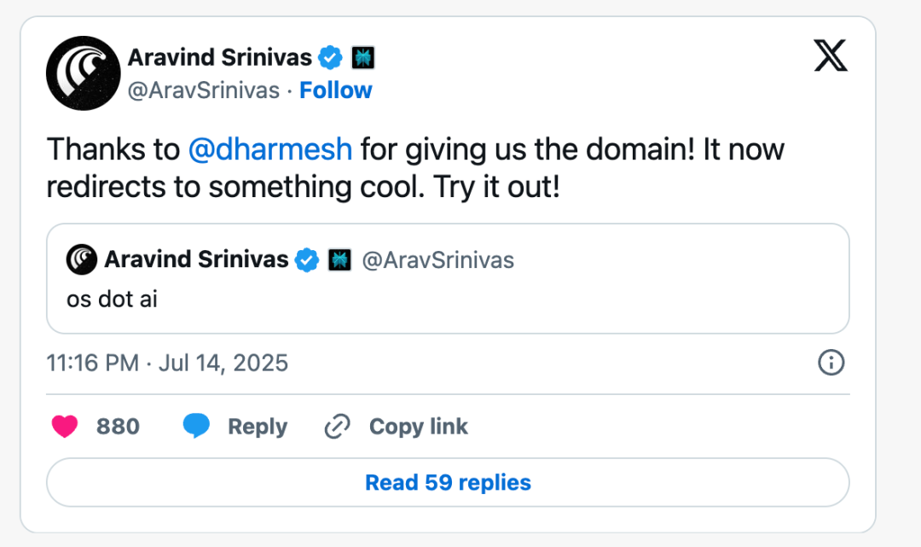Click the Reply label
The width and height of the screenshot is (921, 547).
258,426
